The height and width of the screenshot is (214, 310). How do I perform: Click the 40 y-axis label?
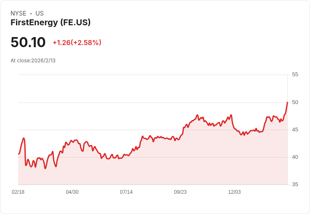point(295,157)
